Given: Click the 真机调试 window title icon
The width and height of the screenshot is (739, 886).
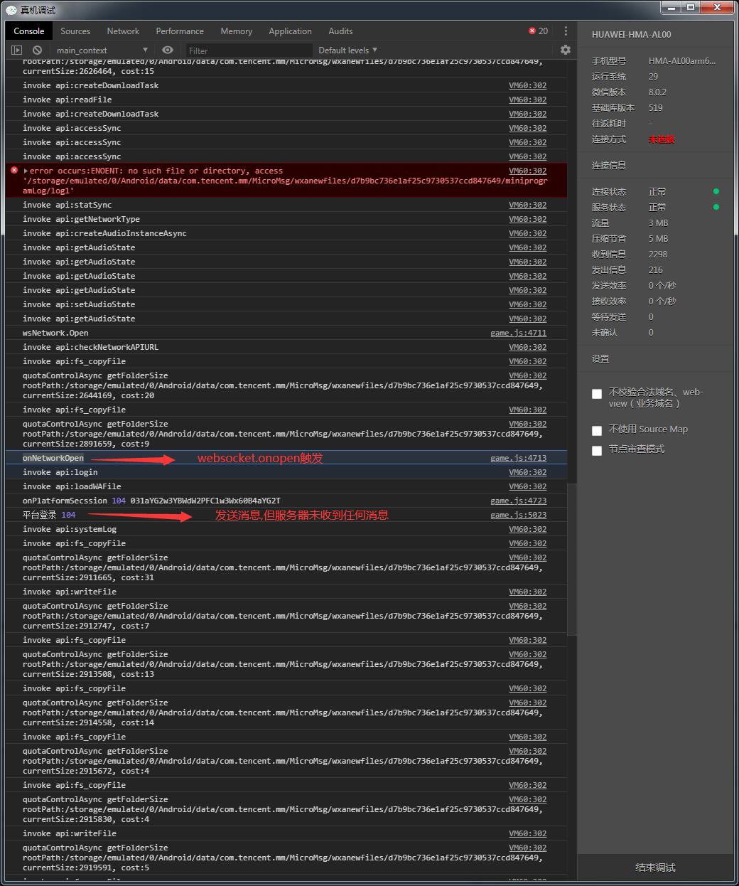Looking at the screenshot, I should point(11,9).
